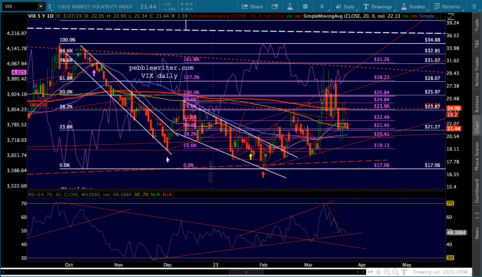The height and width of the screenshot is (277, 482).
Task: Click the yellow arrow marker near February
Action: [x=251, y=156]
